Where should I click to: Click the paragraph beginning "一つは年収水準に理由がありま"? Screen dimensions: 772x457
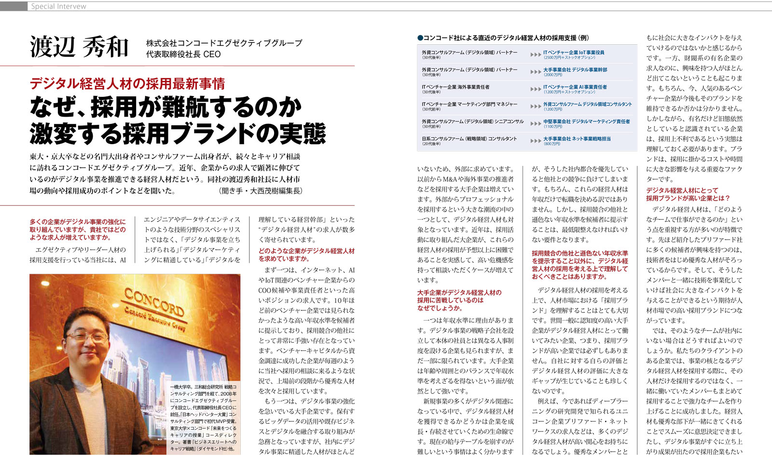[x=466, y=355]
